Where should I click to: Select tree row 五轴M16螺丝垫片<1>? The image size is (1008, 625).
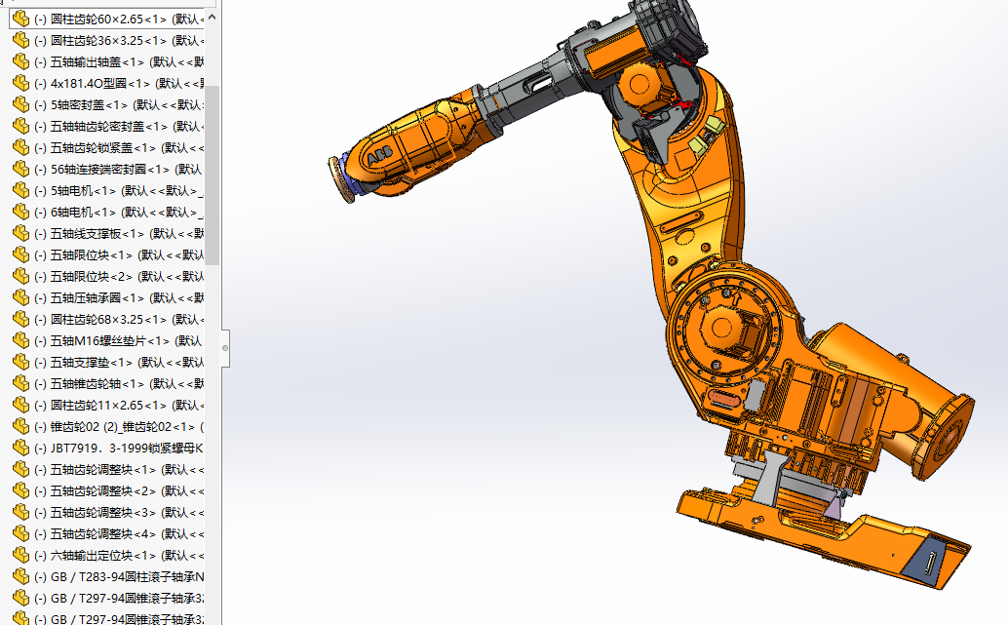(107, 341)
